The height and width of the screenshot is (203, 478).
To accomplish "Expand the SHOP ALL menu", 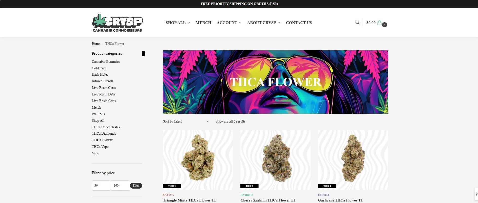I will 178,23.
